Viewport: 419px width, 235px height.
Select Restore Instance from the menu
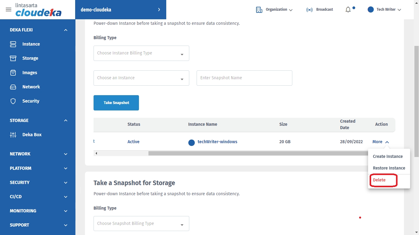coord(389,168)
